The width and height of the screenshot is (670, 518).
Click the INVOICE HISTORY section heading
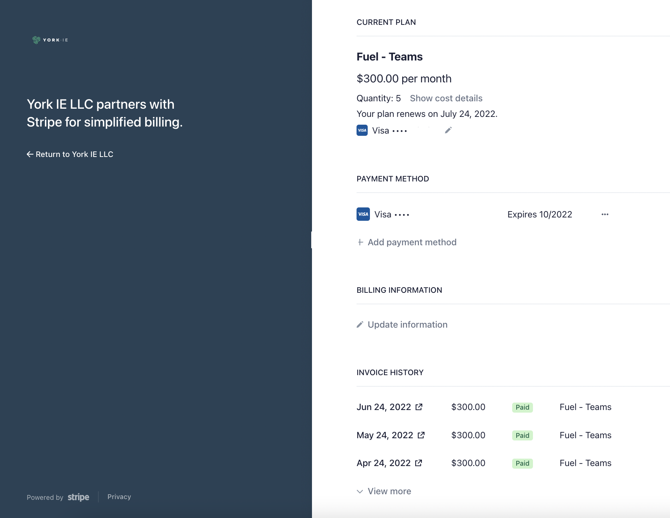coord(390,373)
